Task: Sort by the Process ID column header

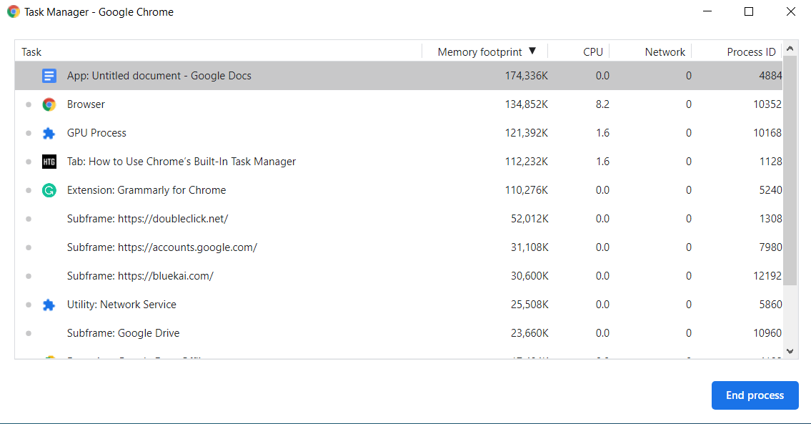Action: pyautogui.click(x=750, y=52)
